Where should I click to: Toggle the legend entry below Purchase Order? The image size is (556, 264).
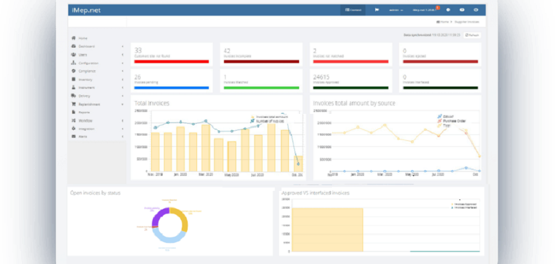[x=444, y=126]
